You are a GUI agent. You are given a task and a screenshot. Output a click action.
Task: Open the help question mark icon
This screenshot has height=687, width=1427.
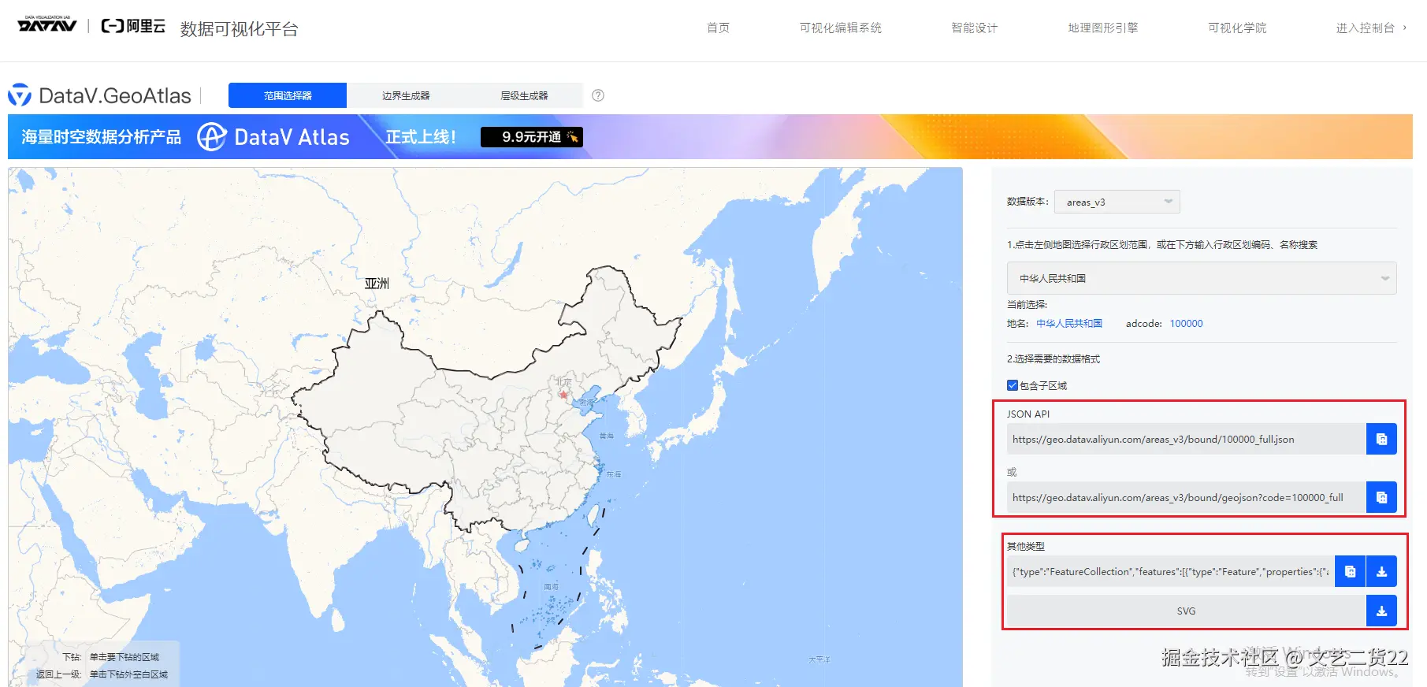click(x=598, y=95)
